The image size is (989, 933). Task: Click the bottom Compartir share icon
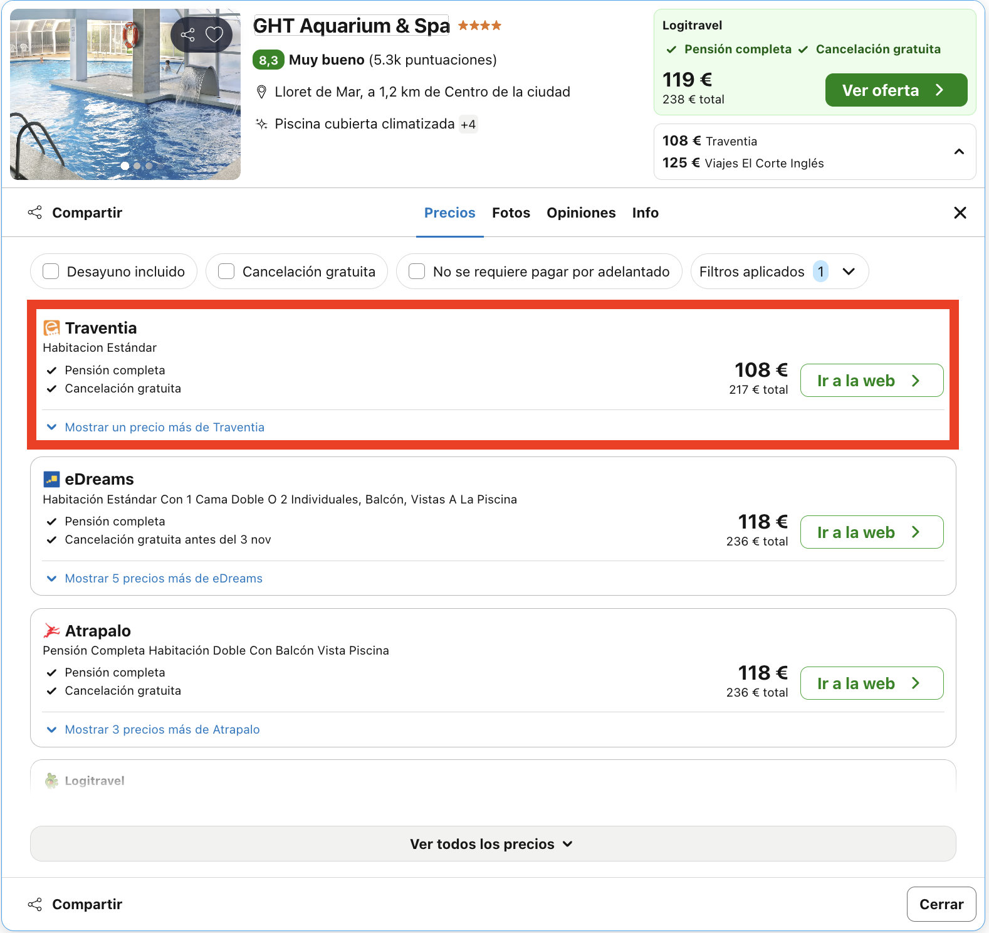tap(35, 904)
